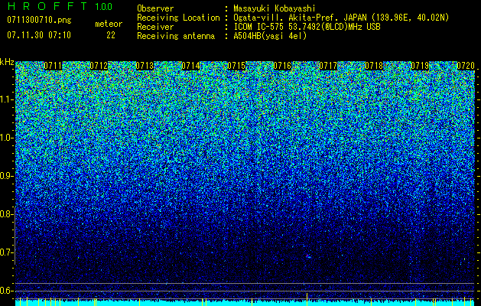The width and height of the screenshot is (481, 306).
Task: Select the file name 0711300710.png
Action: pos(39,21)
